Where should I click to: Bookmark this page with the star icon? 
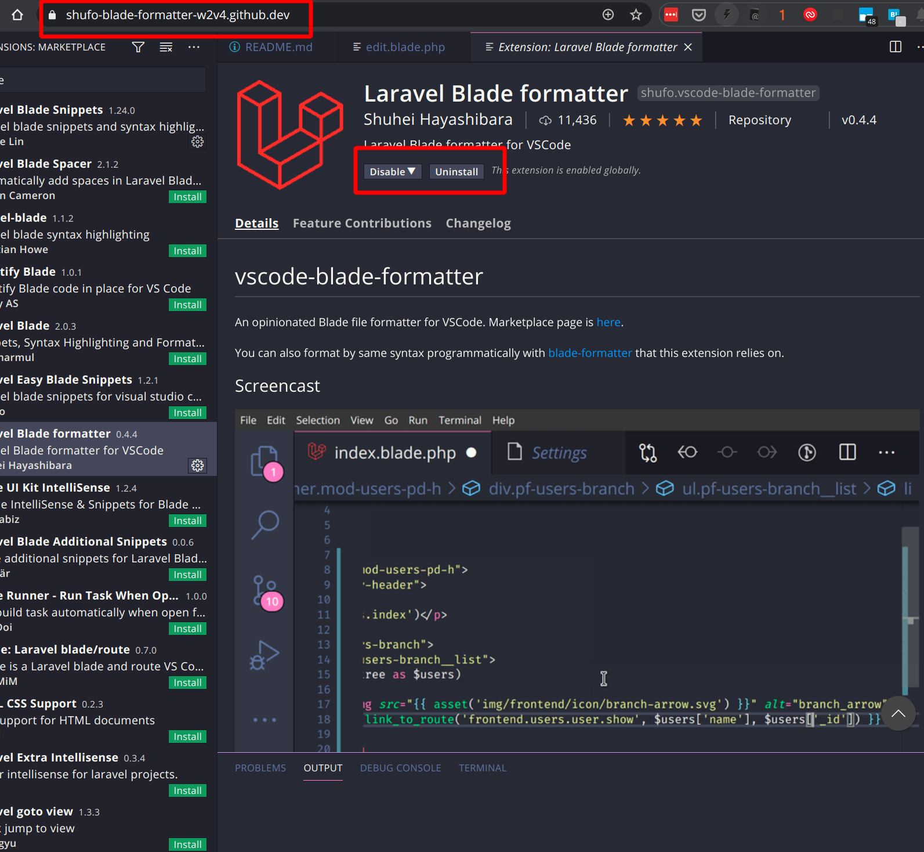pyautogui.click(x=636, y=15)
